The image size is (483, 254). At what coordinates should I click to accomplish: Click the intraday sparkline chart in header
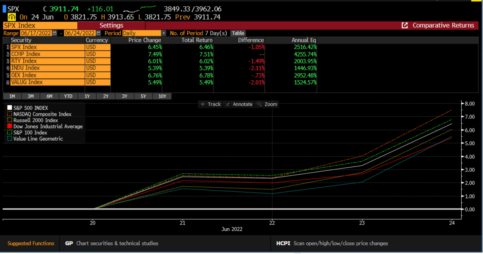(x=140, y=8)
